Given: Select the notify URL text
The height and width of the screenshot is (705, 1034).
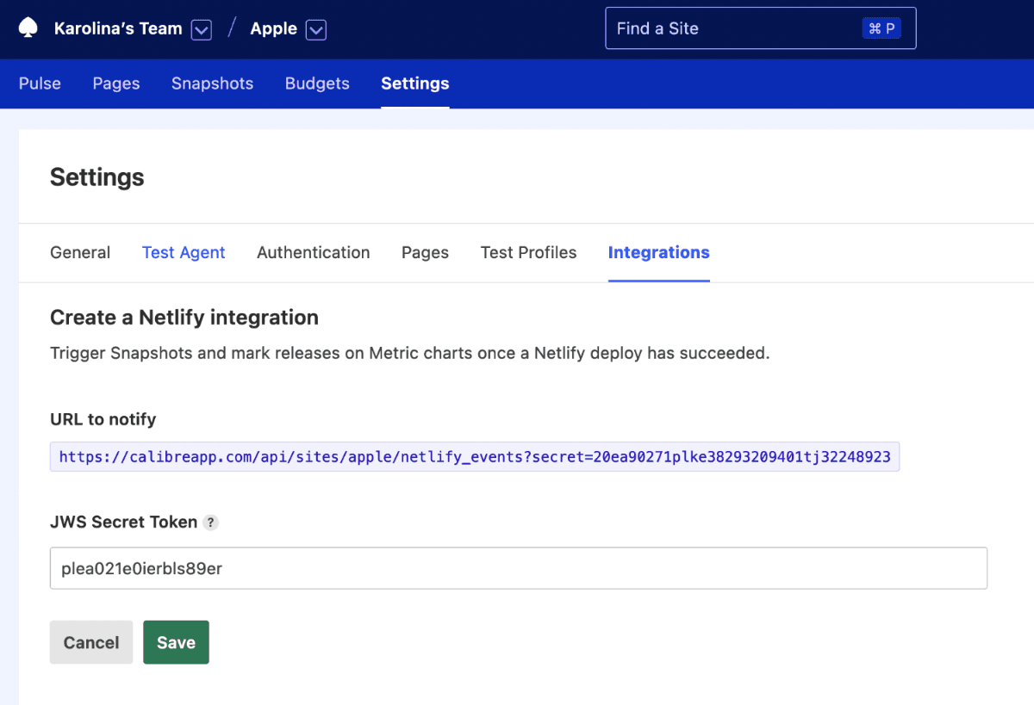Looking at the screenshot, I should pos(474,456).
